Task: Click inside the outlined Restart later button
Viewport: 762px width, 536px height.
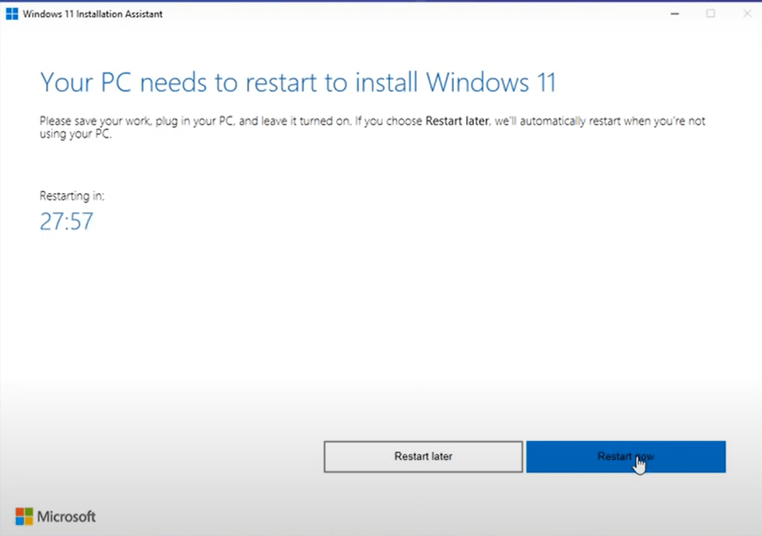Action: point(423,456)
